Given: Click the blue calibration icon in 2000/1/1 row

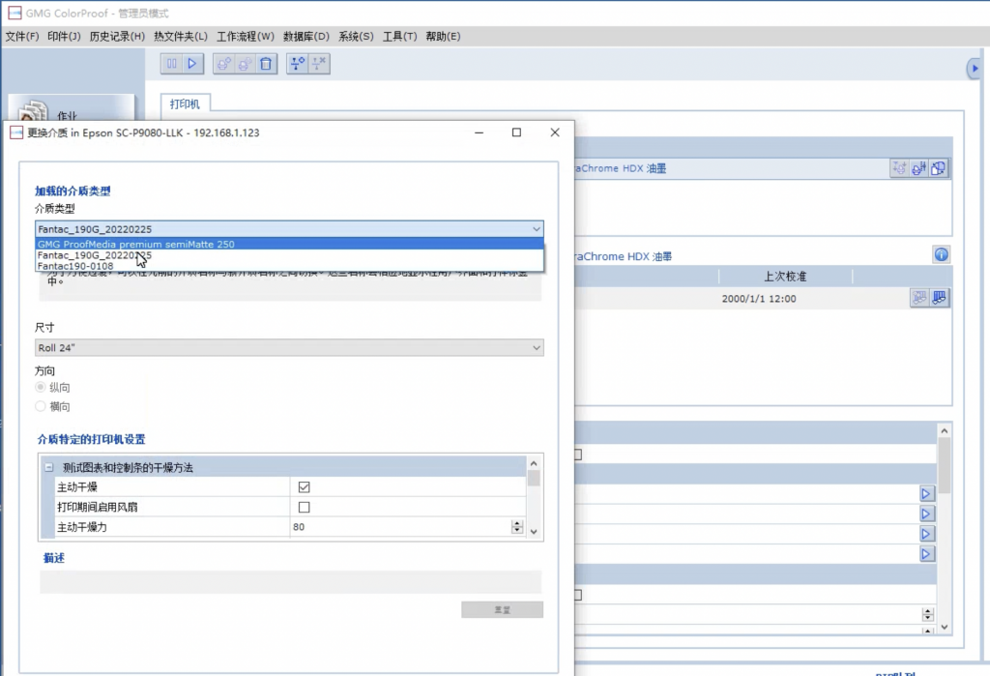Looking at the screenshot, I should (x=939, y=298).
